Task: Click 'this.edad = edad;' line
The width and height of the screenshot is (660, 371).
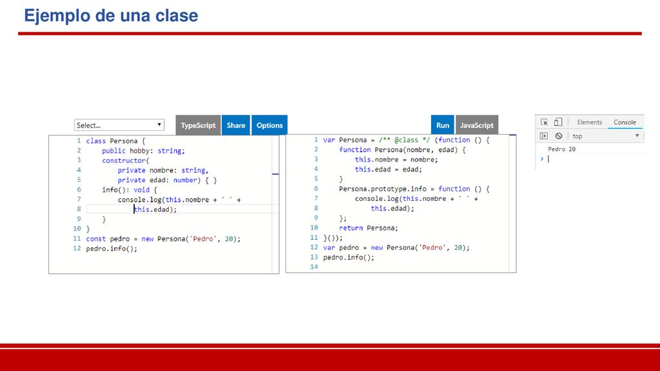Action: (388, 169)
